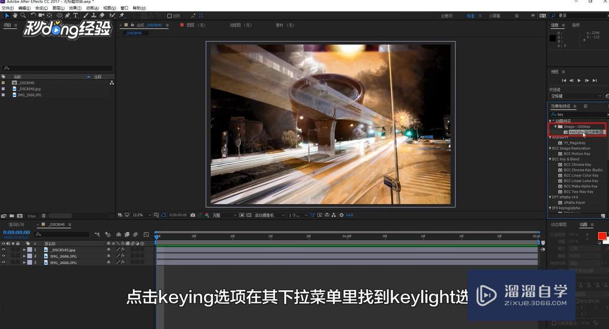
Task: Toggle the fx switch for layer 3
Action: 122,263
